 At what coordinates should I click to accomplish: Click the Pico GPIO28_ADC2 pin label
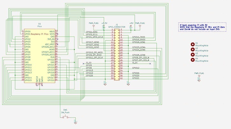48,47
